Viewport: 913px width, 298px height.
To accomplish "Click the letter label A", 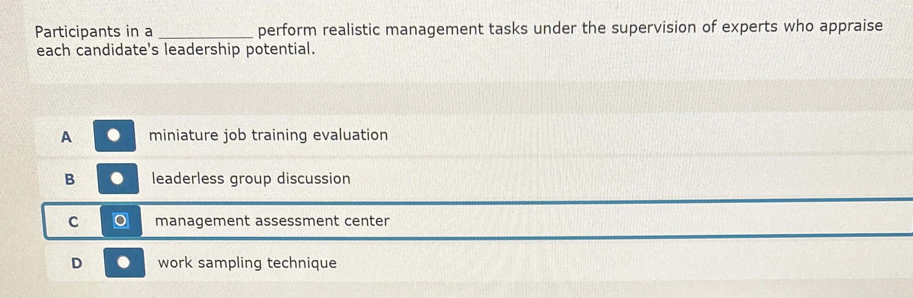I will (66, 136).
